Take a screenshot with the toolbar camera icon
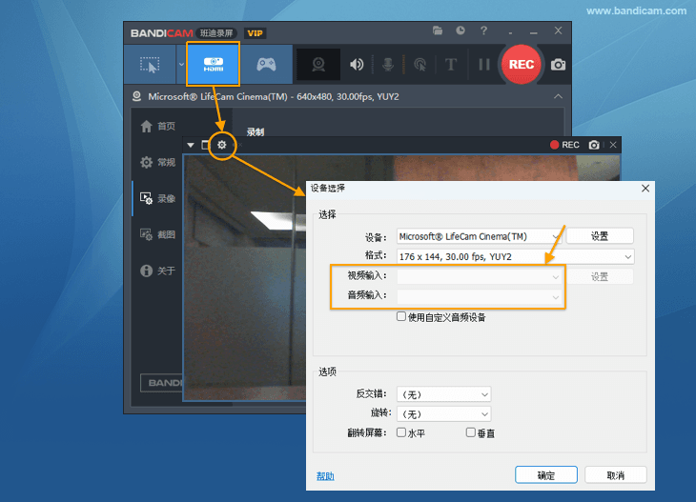Image resolution: width=696 pixels, height=502 pixels. [558, 65]
